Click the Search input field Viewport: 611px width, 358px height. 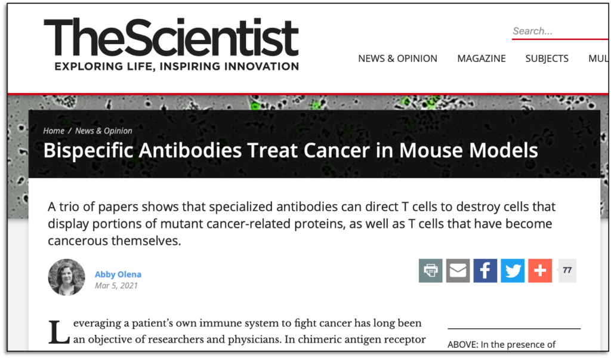click(x=558, y=31)
